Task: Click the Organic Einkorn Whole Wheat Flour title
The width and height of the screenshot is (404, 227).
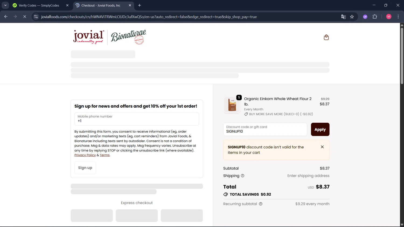Action: (278, 101)
